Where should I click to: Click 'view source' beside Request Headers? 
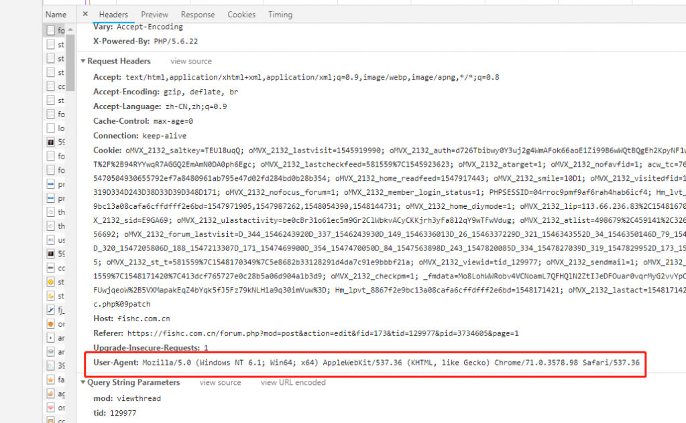tap(190, 62)
